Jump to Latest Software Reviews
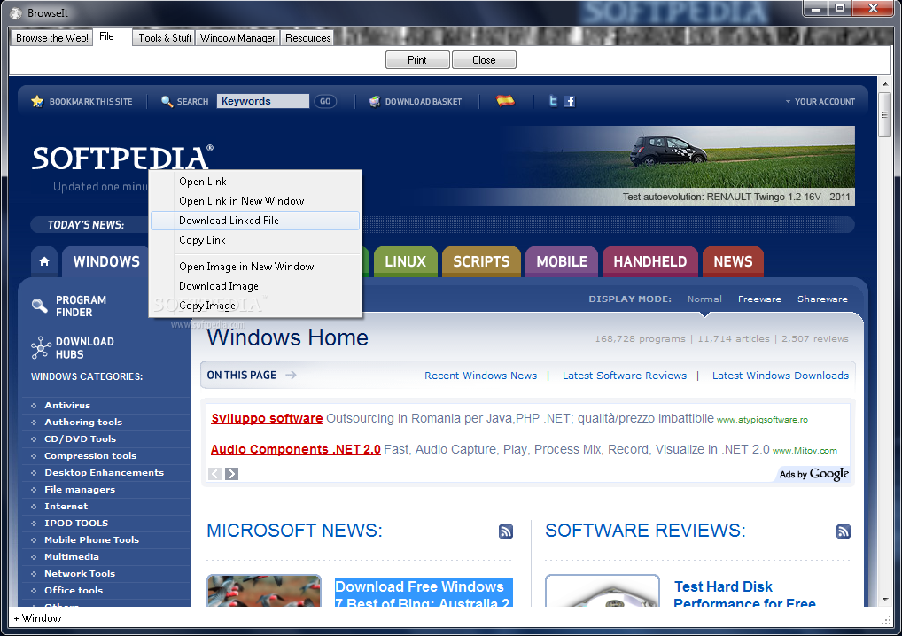Image resolution: width=902 pixels, height=636 pixels. [624, 376]
